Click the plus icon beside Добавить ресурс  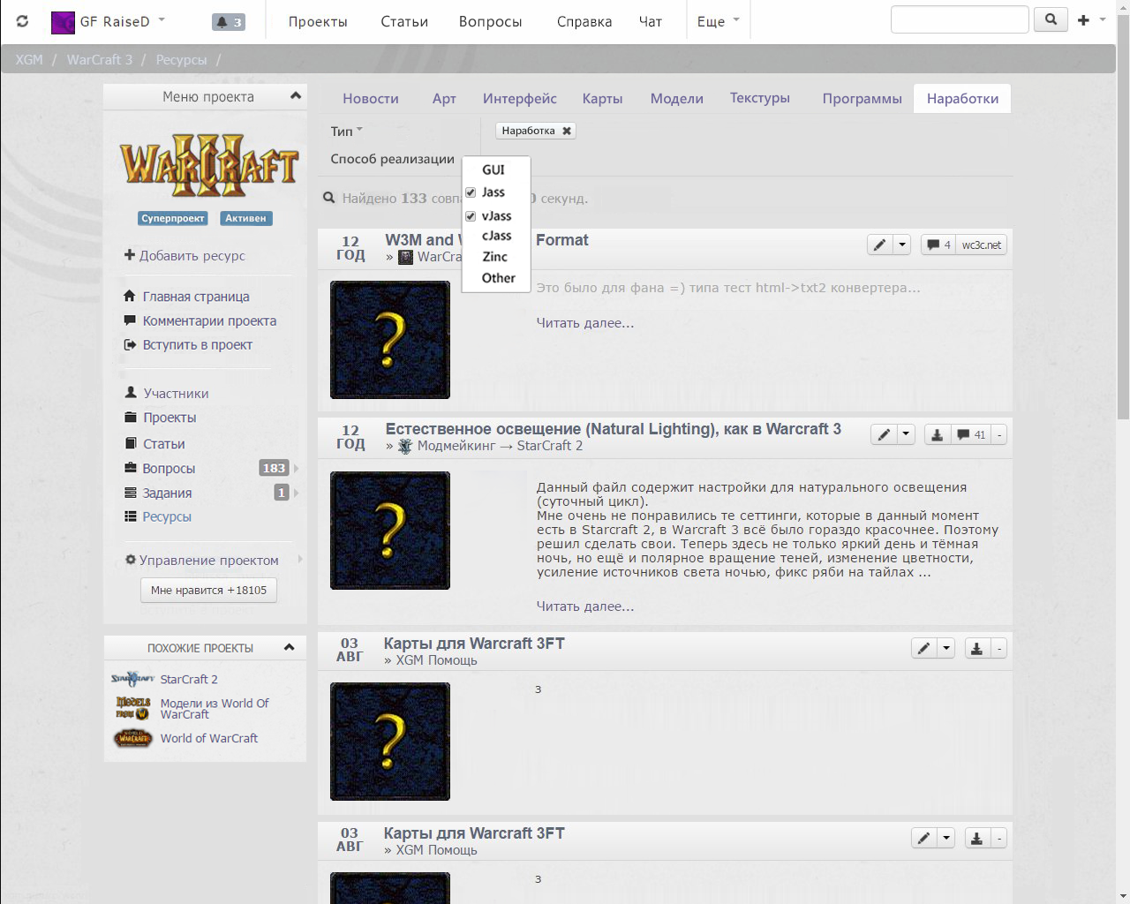pos(130,255)
